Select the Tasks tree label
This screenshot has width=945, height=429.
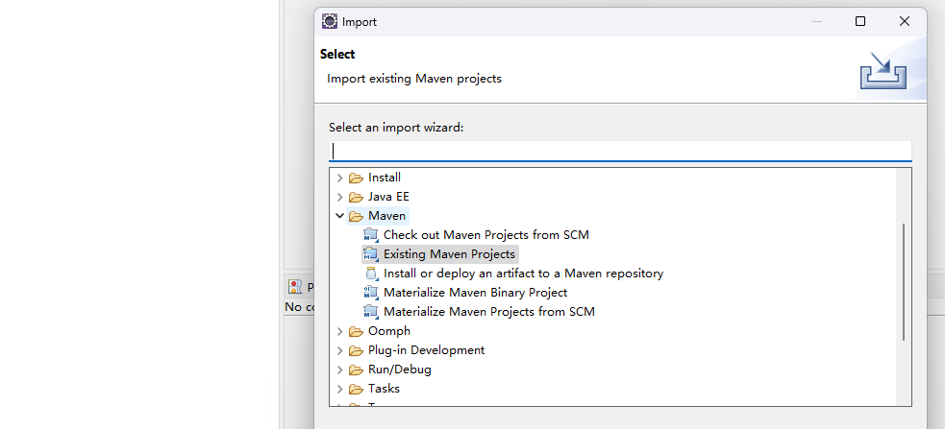point(384,389)
